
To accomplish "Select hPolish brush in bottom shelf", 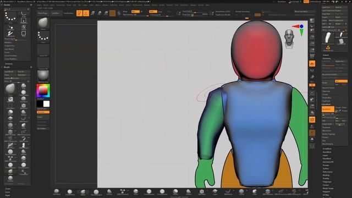I will click(109, 192).
